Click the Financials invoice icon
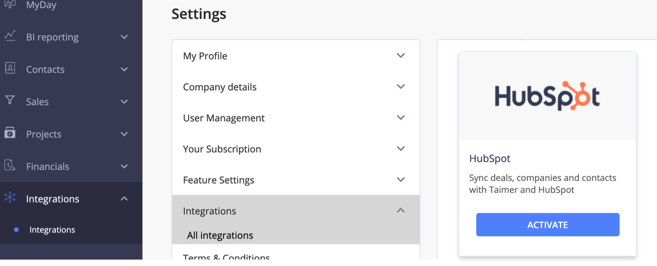This screenshot has height=266, width=657. pos(10,166)
